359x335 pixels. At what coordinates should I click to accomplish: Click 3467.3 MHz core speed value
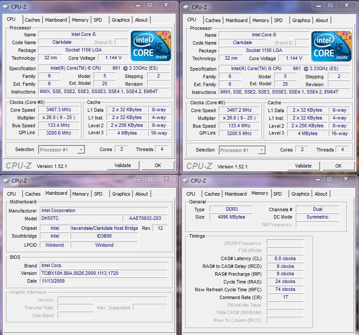[x=58, y=110]
